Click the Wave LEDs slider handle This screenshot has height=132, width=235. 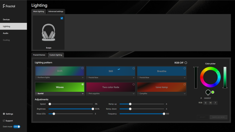click(x=54, y=114)
